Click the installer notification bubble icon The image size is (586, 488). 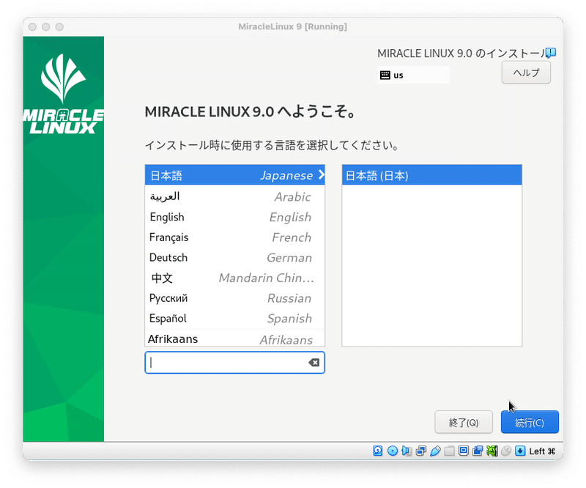point(551,53)
